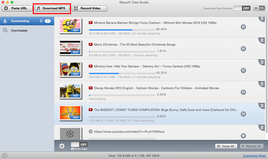Click the 1.81% progress bar
This screenshot has height=159, width=268.
(x=122, y=52)
